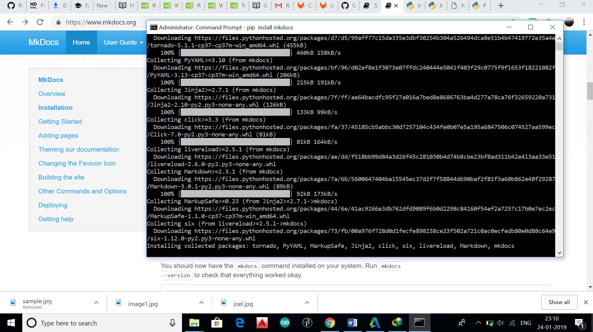Image resolution: width=593 pixels, height=332 pixels.
Task: Switch to the tab labelled New T
Action: tap(104, 6)
